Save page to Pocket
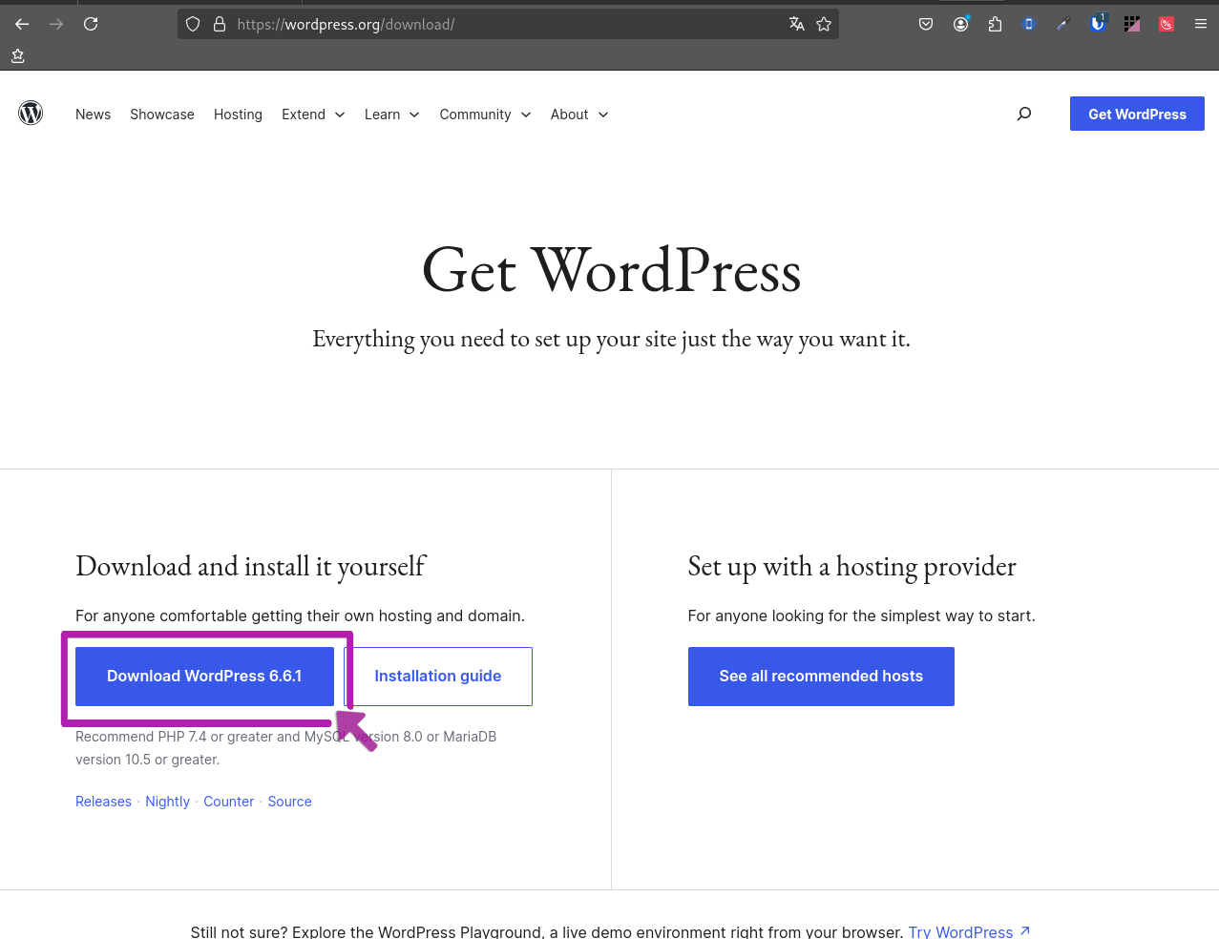 tap(926, 24)
